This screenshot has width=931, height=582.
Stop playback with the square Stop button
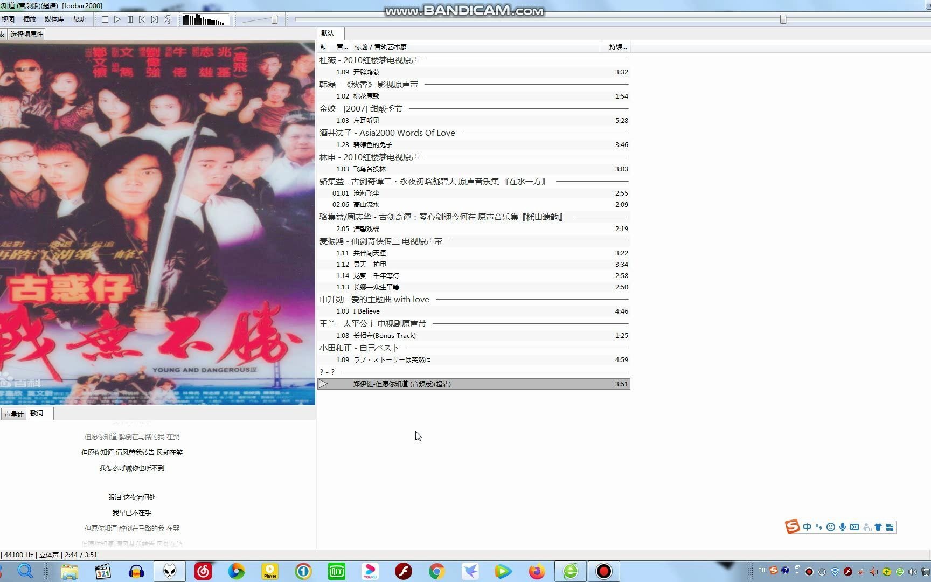(105, 19)
